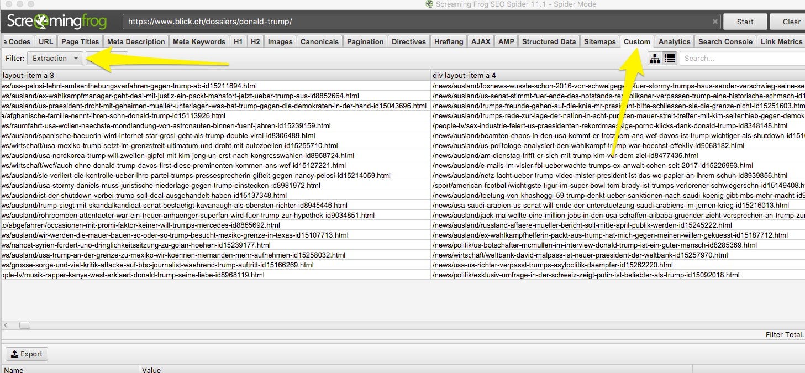Select the nordkorea-trump id8958724 cell

[216, 155]
